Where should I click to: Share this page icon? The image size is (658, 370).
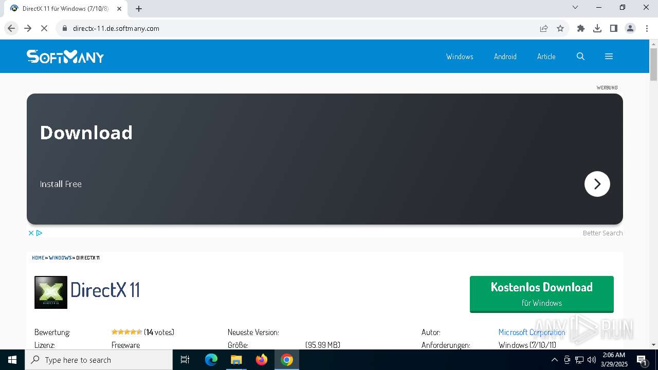coord(544,28)
